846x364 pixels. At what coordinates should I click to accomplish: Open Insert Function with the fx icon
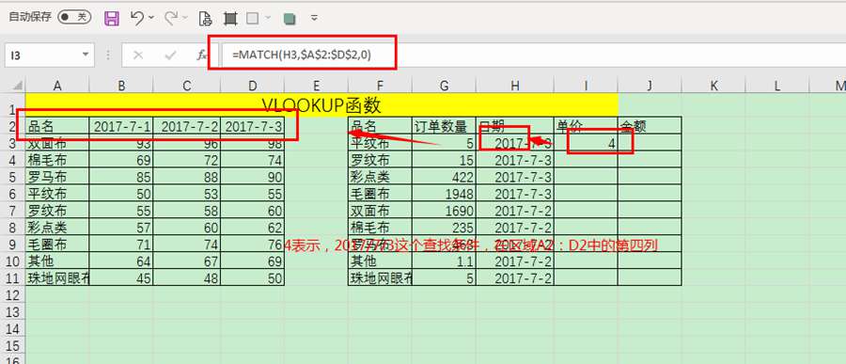[201, 55]
